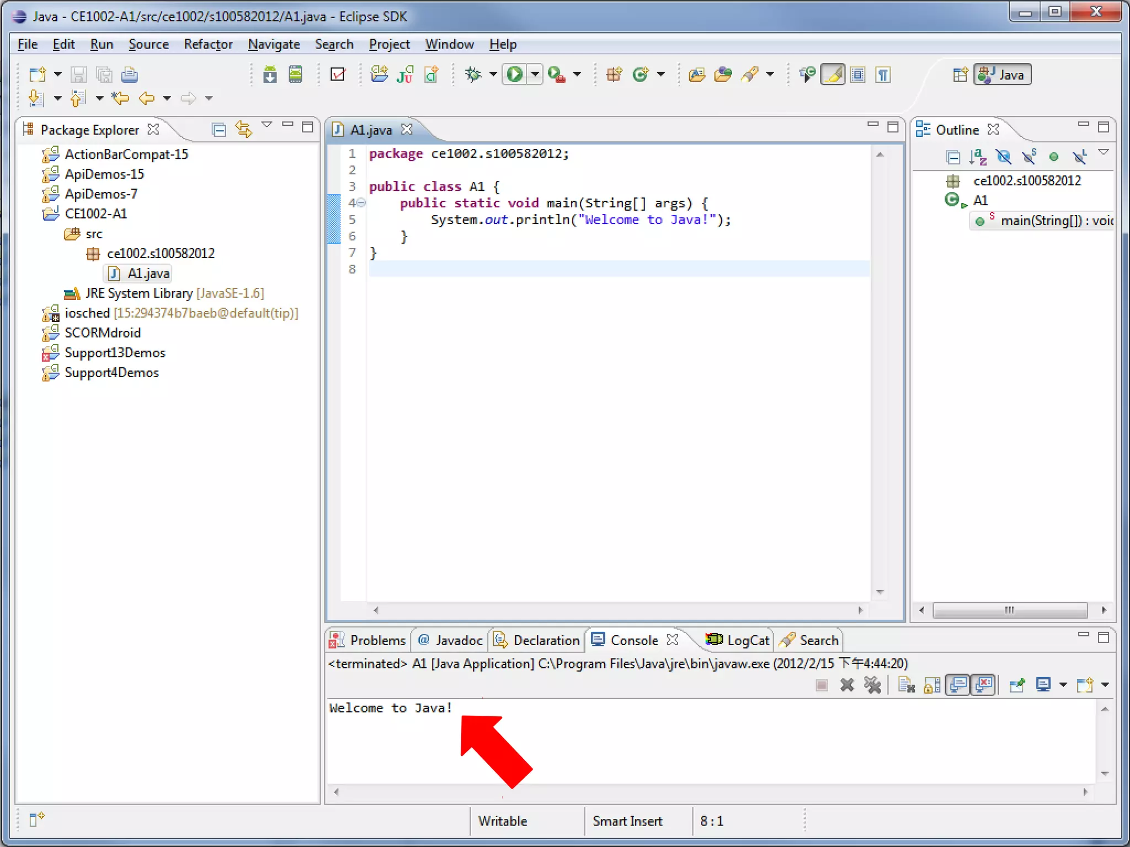Screen dimensions: 1130x847
Task: Open Package Explorer View Menu triangle
Action: [x=267, y=125]
